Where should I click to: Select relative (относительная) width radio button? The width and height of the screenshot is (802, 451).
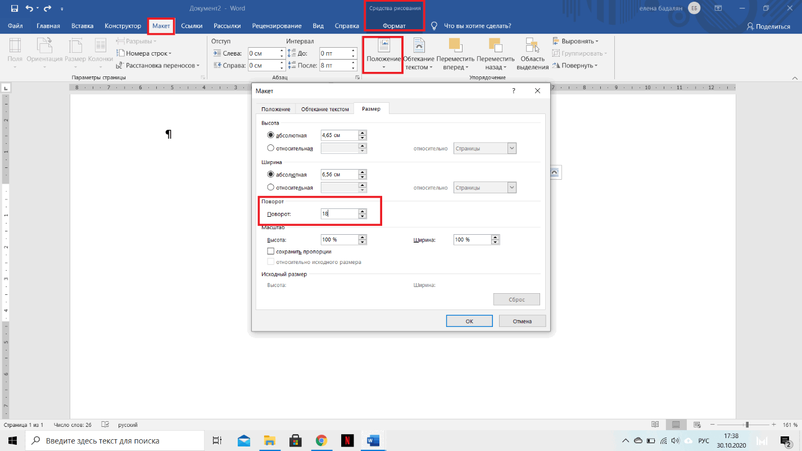pos(271,188)
